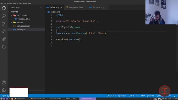Open the Run and Debug view
The image size is (178, 100).
4,31
